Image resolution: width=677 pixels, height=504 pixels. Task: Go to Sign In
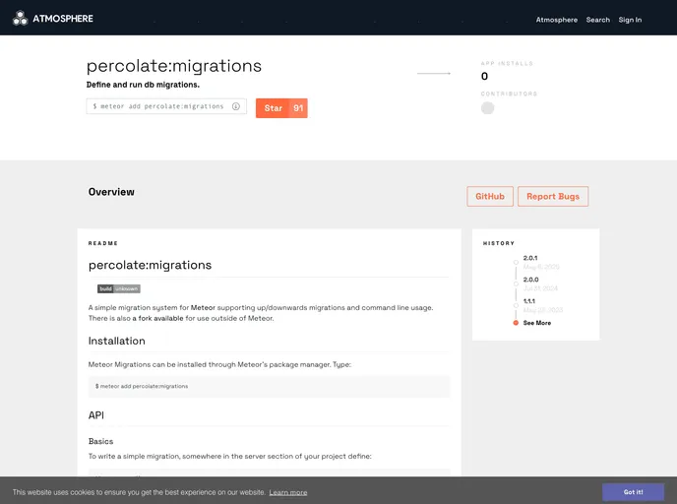[630, 20]
